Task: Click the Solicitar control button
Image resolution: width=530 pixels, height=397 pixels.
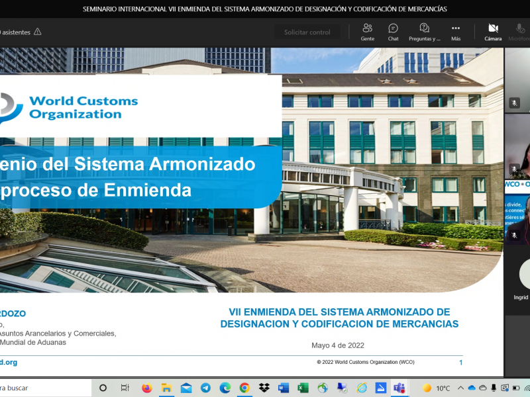Action: click(x=307, y=32)
